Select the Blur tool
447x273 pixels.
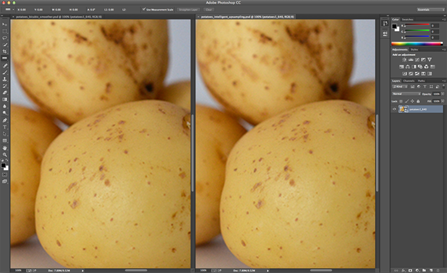click(4, 106)
